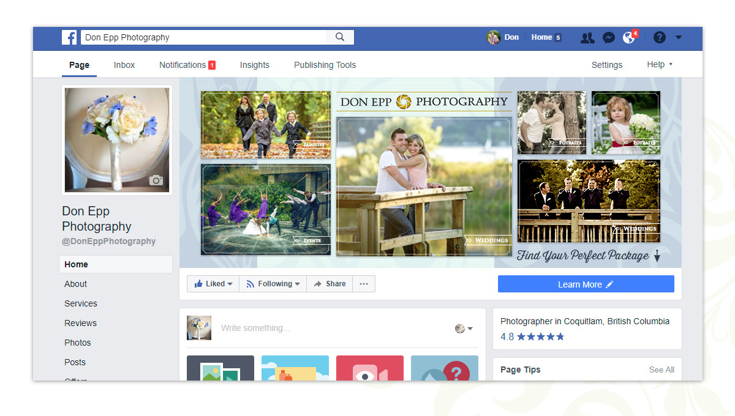735x416 pixels.
Task: Click Don's profile avatar in top bar
Action: [494, 37]
